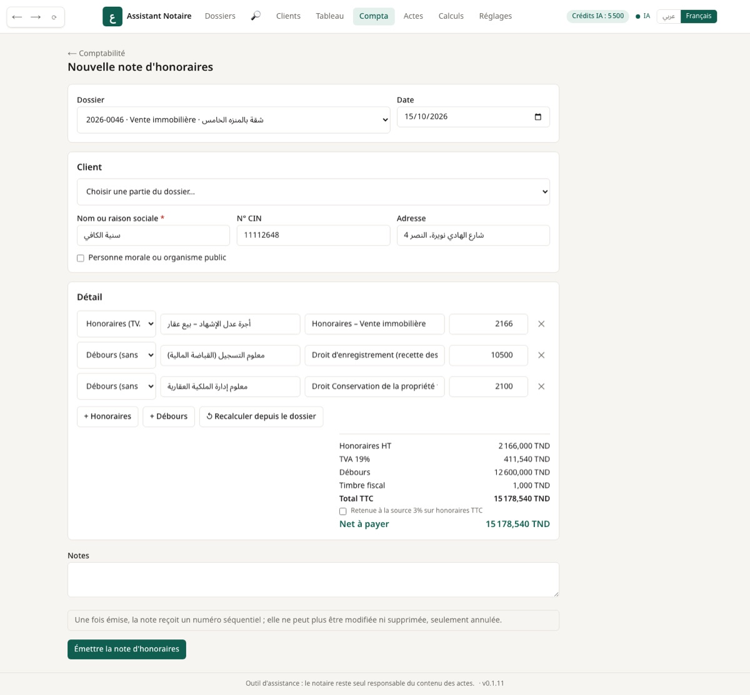750x695 pixels.
Task: Edit French label Droit d'enregistrement
Action: (x=375, y=355)
